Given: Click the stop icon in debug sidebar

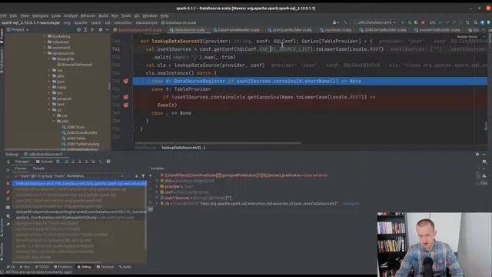Looking at the screenshot, I should pyautogui.click(x=8, y=183).
